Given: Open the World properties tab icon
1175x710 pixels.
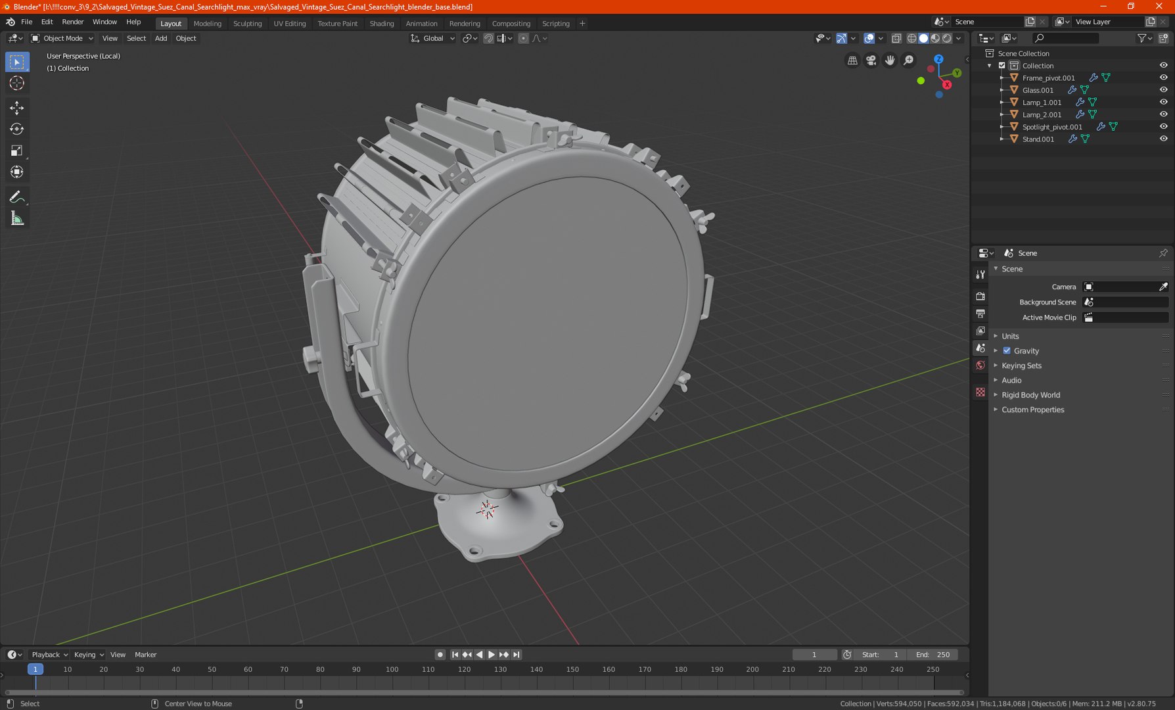Looking at the screenshot, I should click(980, 365).
